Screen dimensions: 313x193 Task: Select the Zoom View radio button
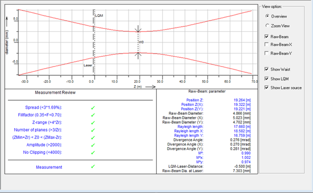pos(267,25)
